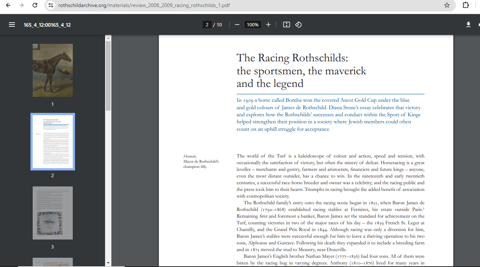View site information icon in address bar

tap(51, 5)
